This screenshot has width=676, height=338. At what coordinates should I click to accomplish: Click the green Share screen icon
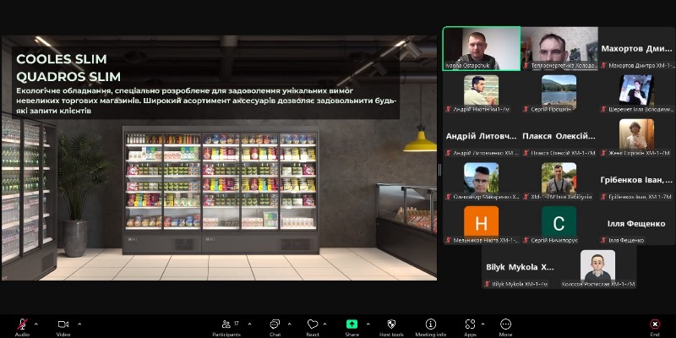352,324
